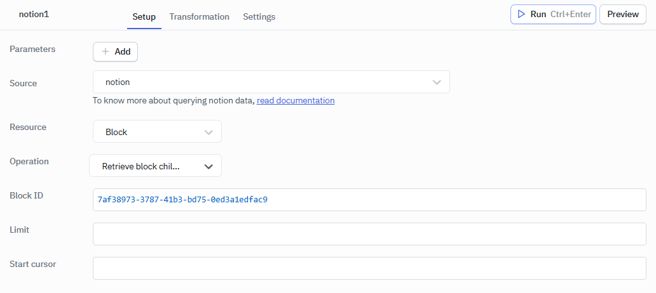This screenshot has width=656, height=293.
Task: Run the query with Run button
Action: [552, 14]
